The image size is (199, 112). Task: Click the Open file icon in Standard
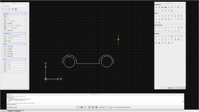(159, 7)
